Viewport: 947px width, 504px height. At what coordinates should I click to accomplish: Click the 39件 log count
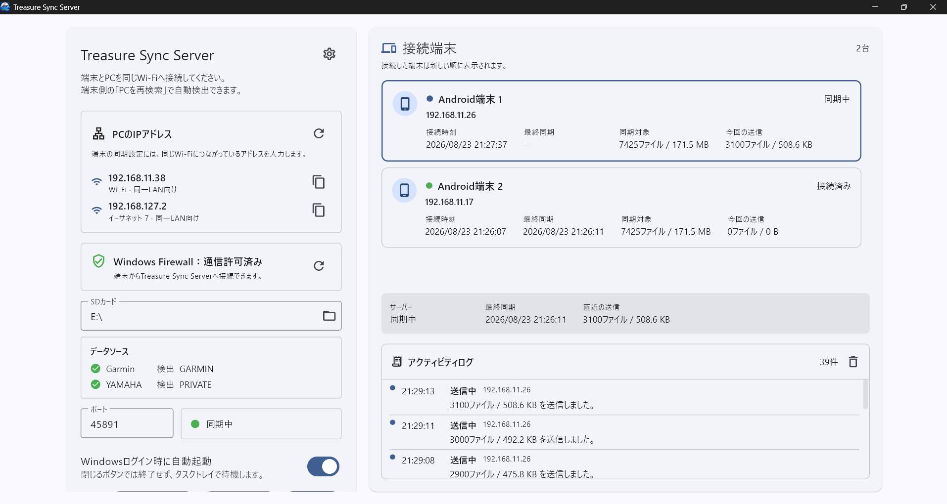(x=829, y=362)
